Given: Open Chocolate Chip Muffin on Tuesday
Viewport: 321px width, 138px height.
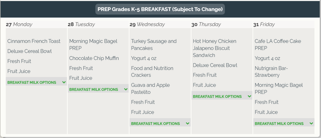Looking at the screenshot, I should pyautogui.click(x=94, y=58).
